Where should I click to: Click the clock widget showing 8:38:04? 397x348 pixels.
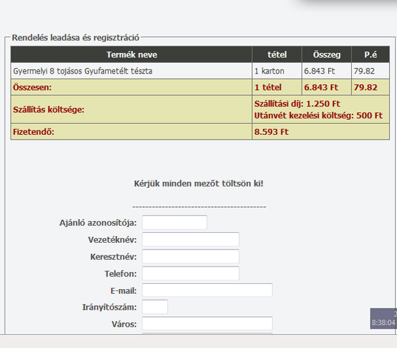coord(384,322)
